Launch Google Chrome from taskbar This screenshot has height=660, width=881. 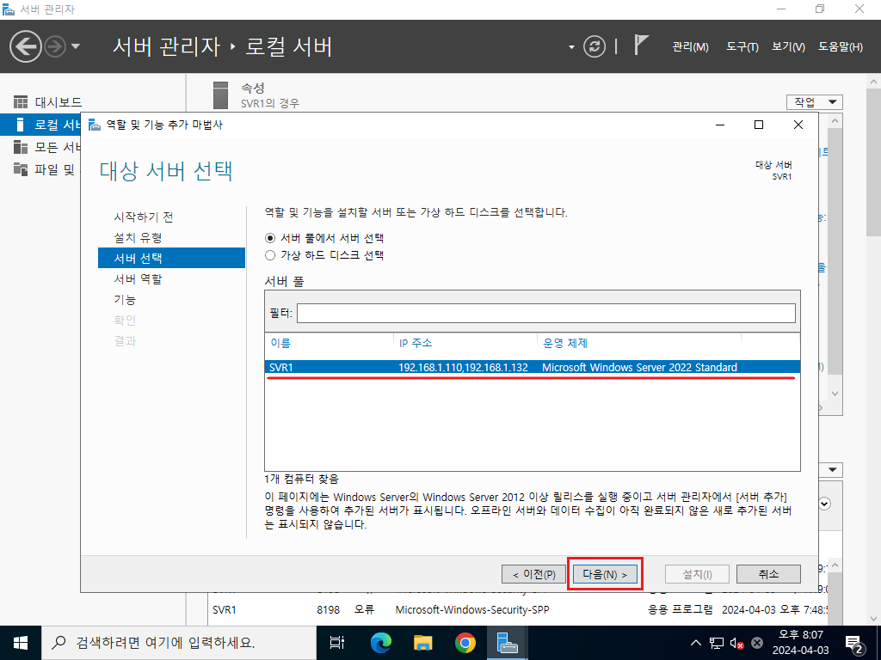(465, 643)
